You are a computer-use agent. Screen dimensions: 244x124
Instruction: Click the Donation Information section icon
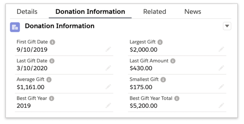pyautogui.click(x=15, y=27)
